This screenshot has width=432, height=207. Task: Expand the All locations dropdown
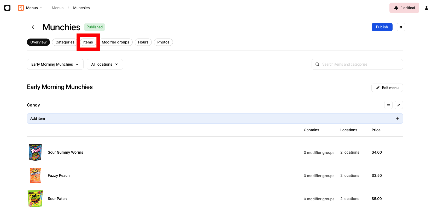coord(105,64)
